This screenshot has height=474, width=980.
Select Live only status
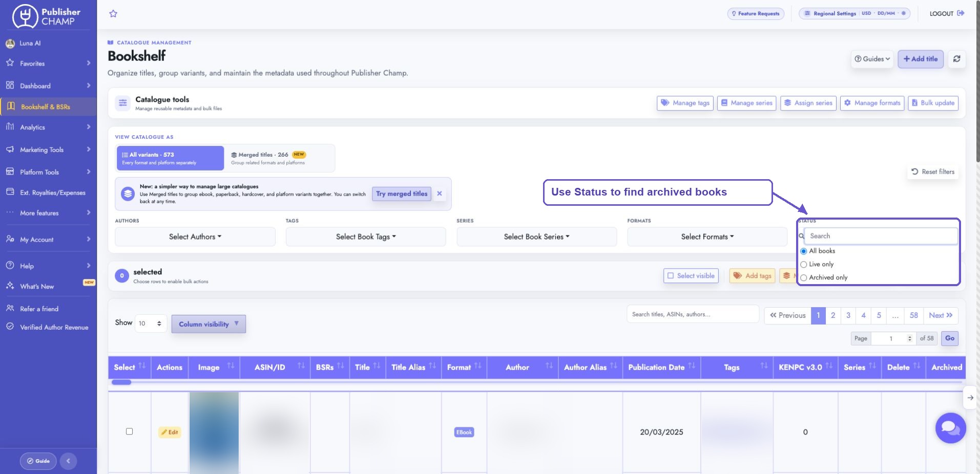(804, 265)
